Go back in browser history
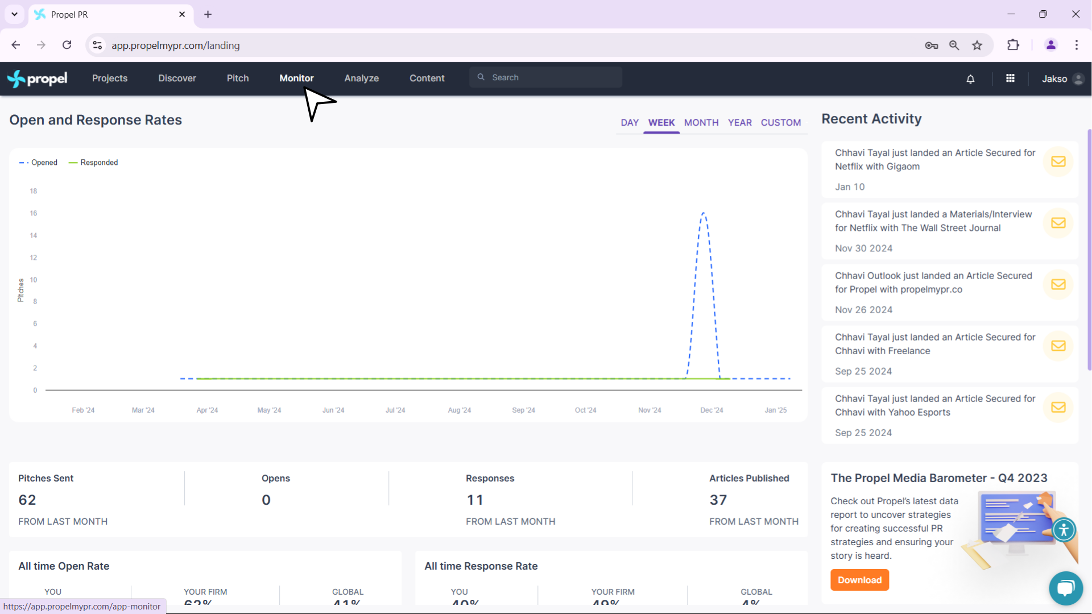 click(16, 45)
